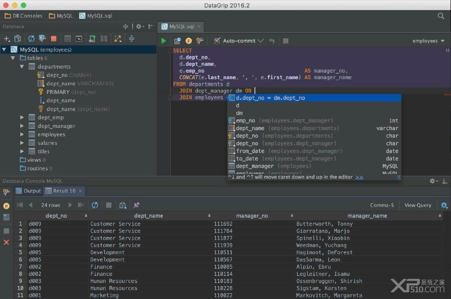This screenshot has height=299, width=451.
Task: Fold the SELECT statement using the gutter marker
Action: pos(170,51)
